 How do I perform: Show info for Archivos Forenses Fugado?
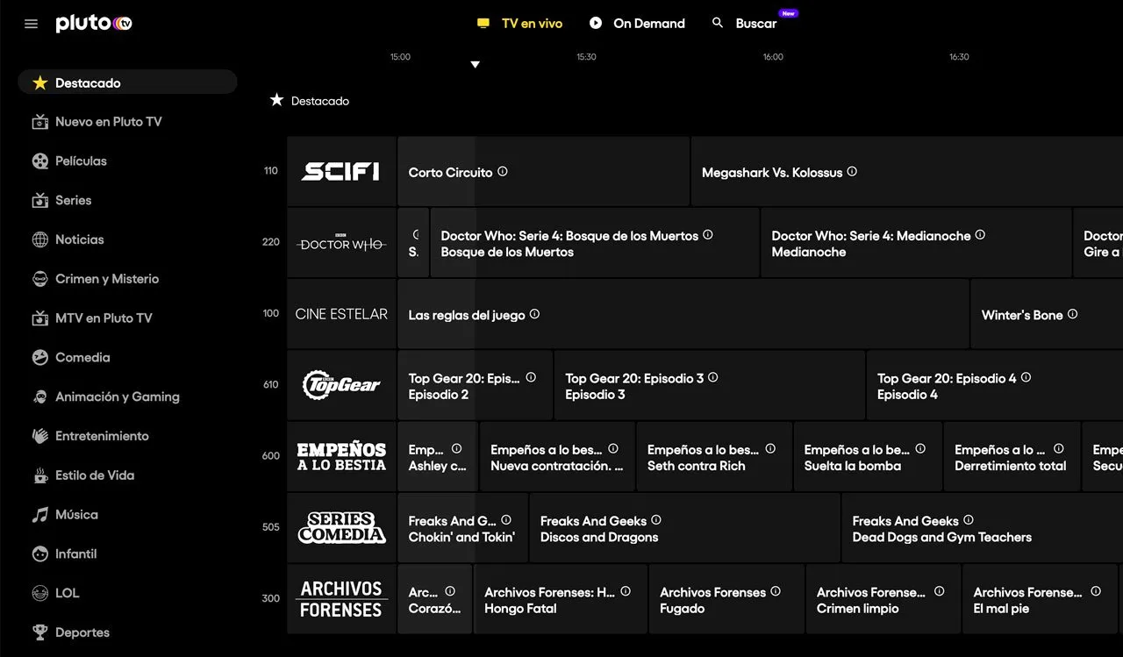pyautogui.click(x=776, y=591)
